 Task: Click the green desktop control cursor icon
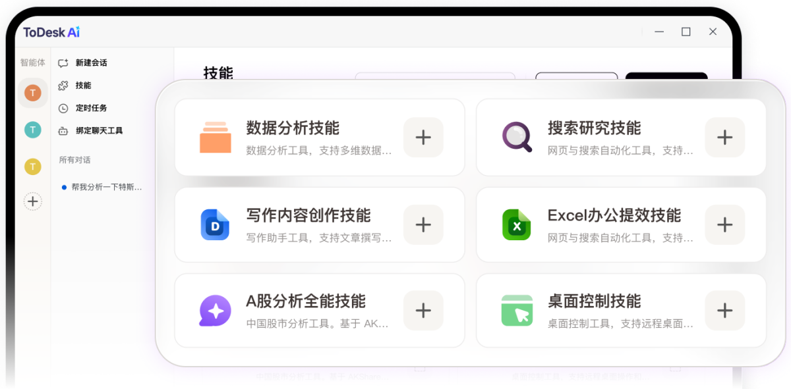point(517,310)
